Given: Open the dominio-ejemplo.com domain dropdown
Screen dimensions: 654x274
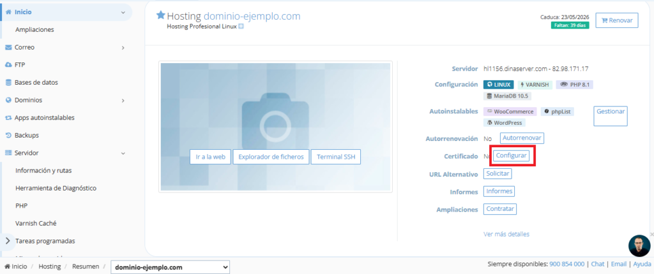Looking at the screenshot, I should point(170,268).
